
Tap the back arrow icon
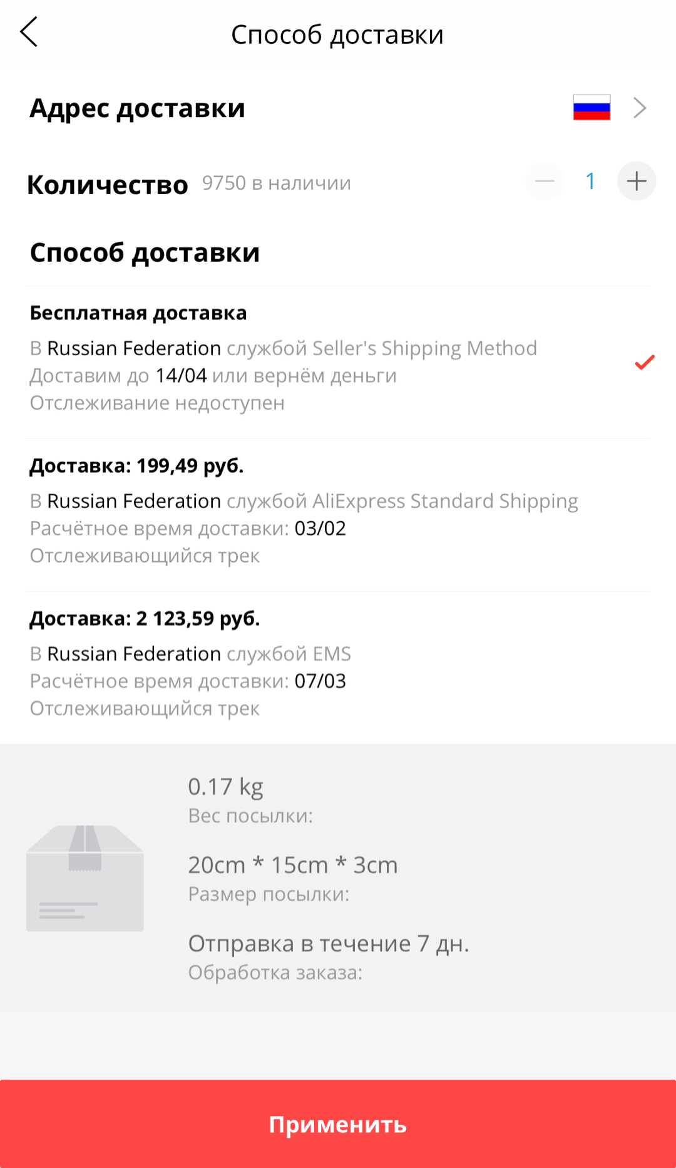click(x=29, y=33)
